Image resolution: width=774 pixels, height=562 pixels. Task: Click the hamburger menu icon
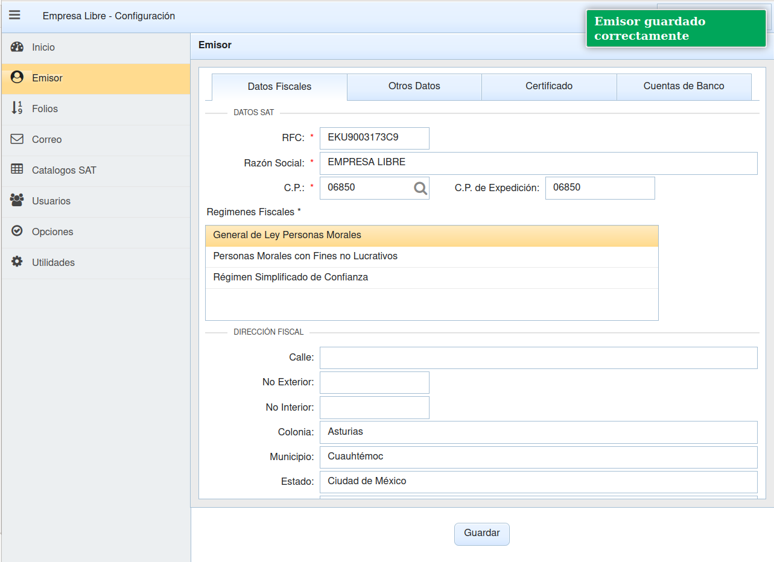point(14,16)
